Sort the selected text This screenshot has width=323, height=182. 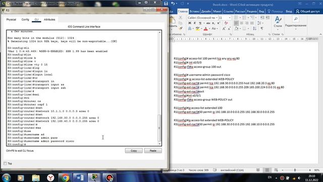[x=254, y=29]
